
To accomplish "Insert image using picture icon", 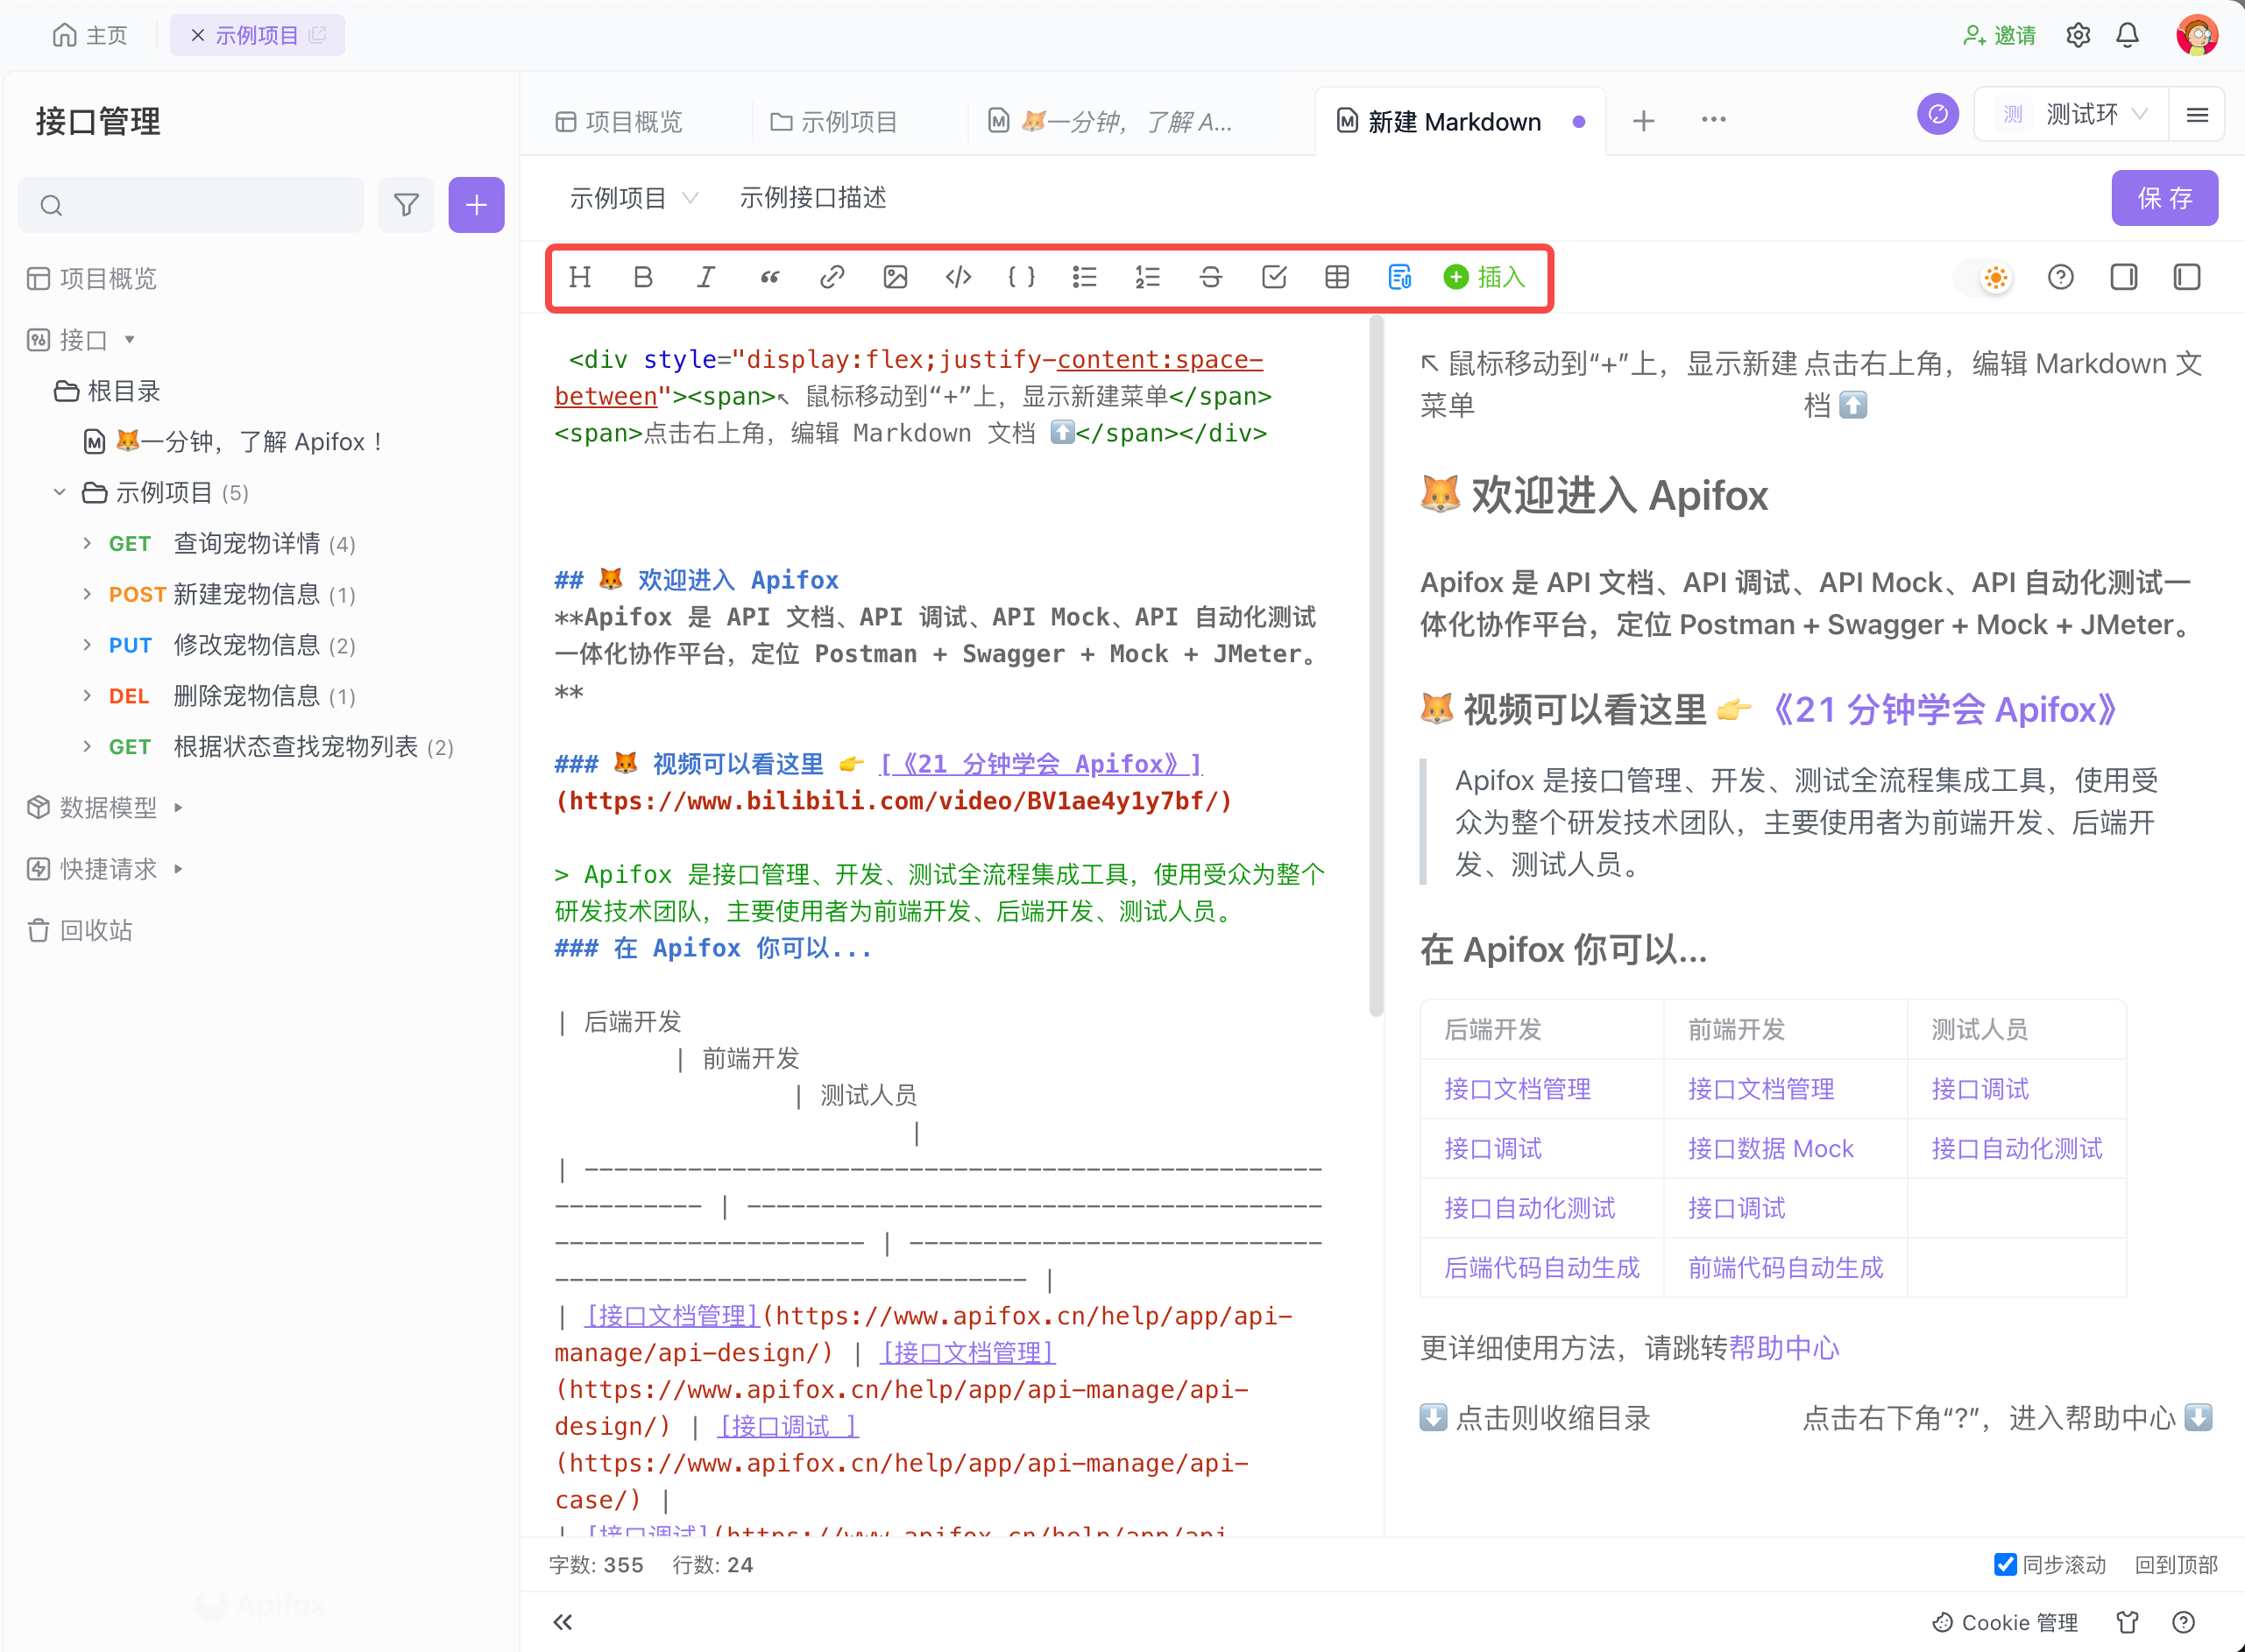I will tap(896, 277).
